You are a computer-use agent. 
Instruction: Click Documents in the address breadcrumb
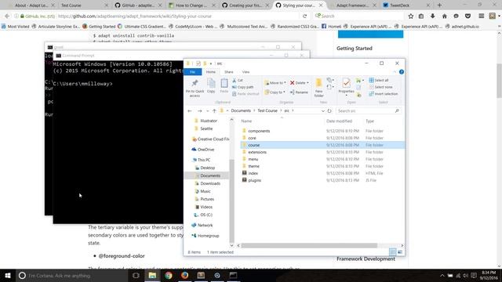click(x=241, y=110)
